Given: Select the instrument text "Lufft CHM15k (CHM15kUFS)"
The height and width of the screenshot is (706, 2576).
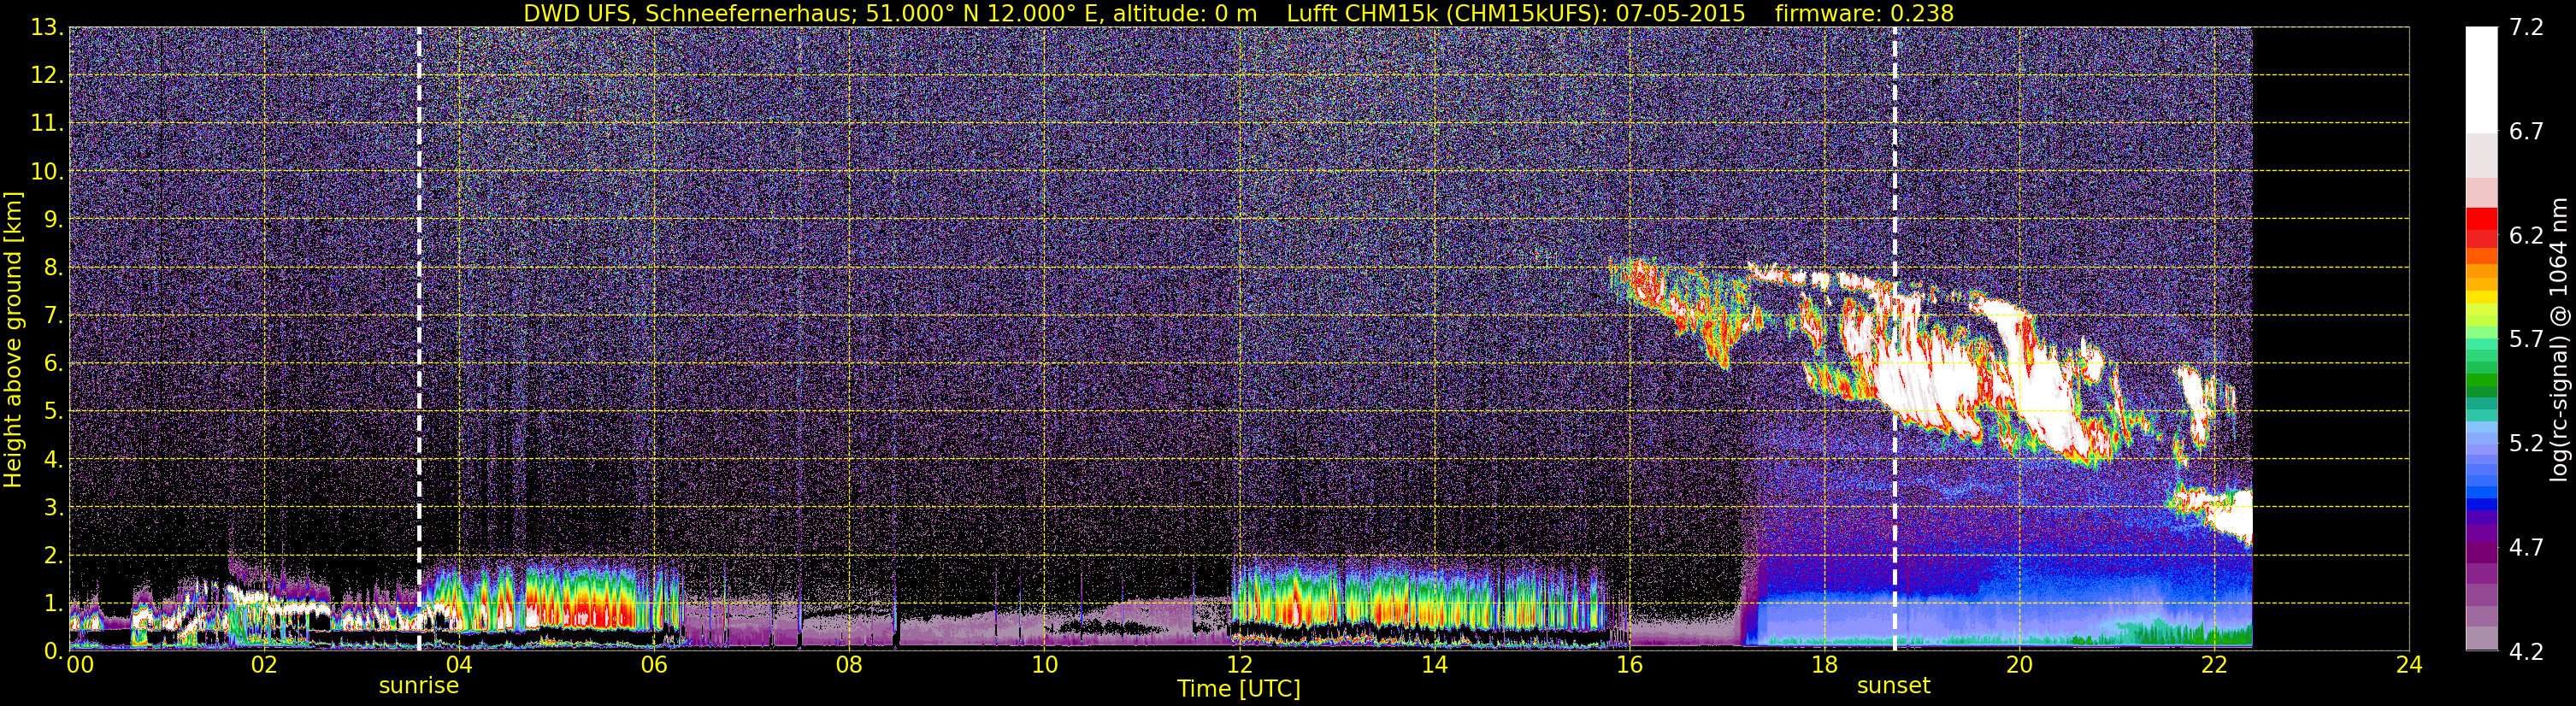Looking at the screenshot, I should pyautogui.click(x=1445, y=13).
